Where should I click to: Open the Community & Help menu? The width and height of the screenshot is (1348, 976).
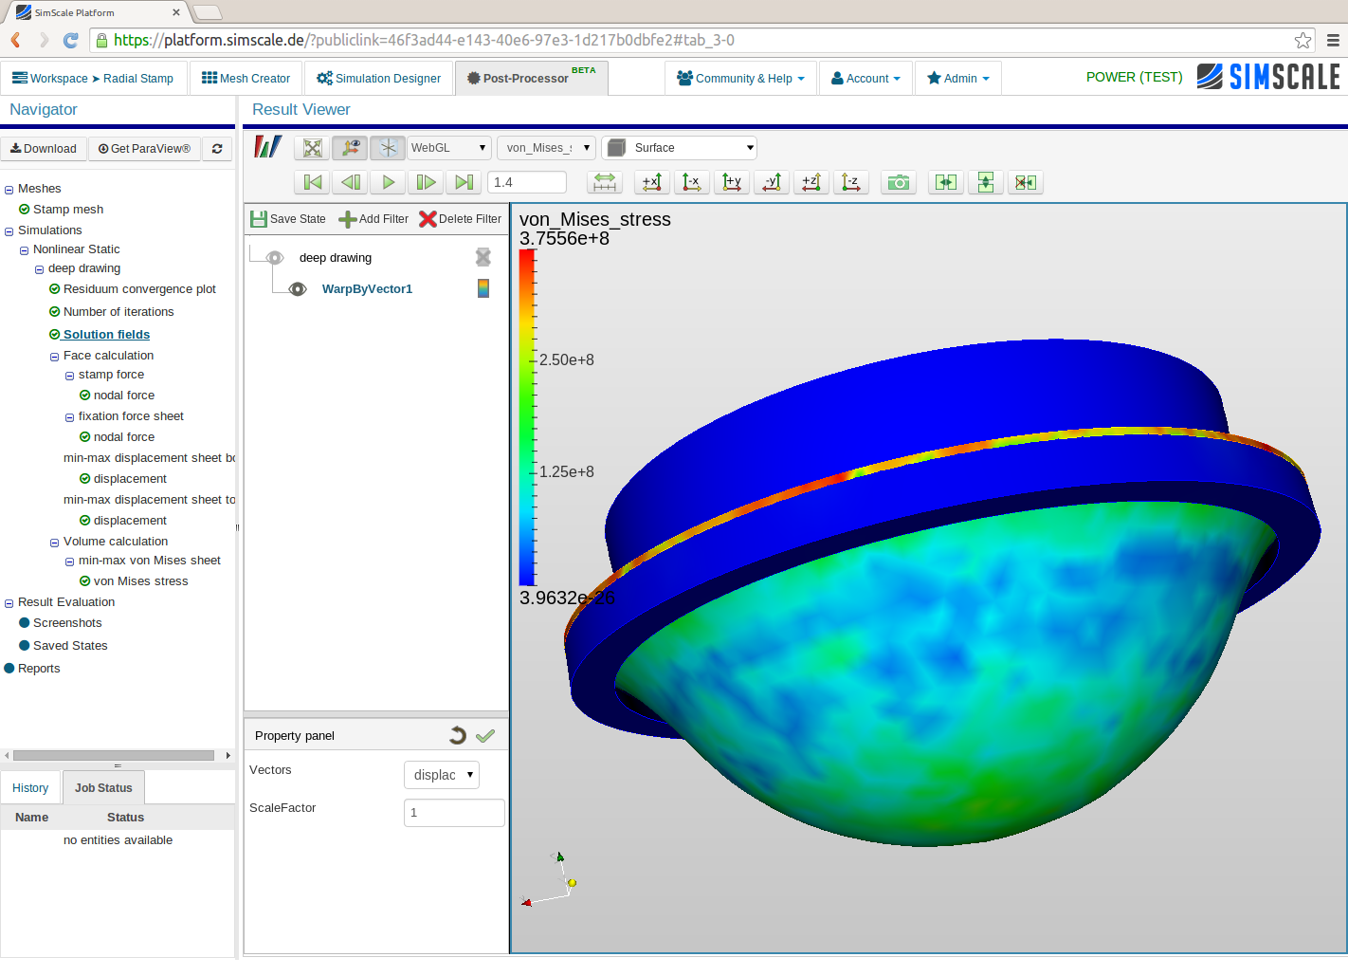pyautogui.click(x=741, y=78)
